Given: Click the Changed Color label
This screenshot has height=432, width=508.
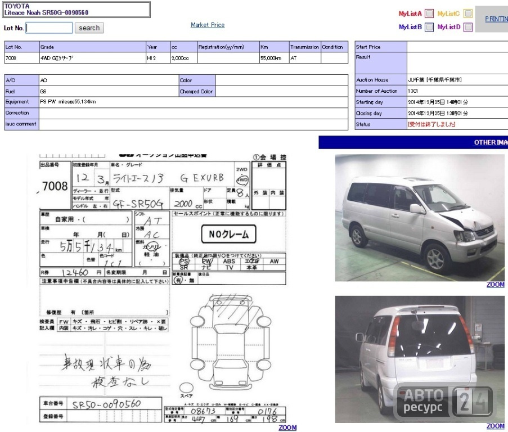Looking at the screenshot, I should pos(197,91).
